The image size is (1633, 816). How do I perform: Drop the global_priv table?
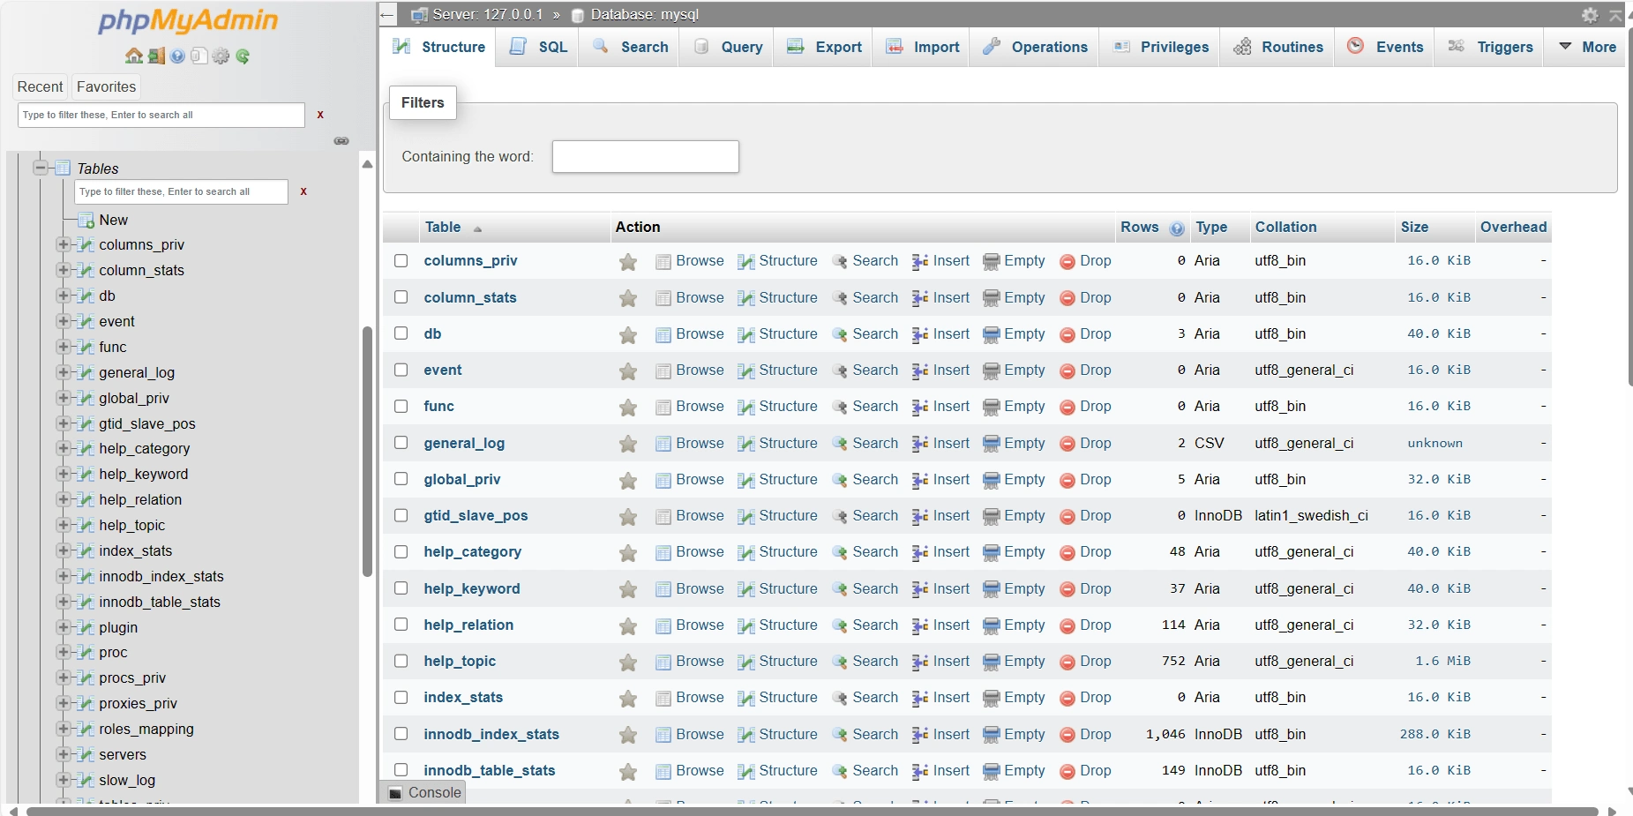tap(1085, 480)
